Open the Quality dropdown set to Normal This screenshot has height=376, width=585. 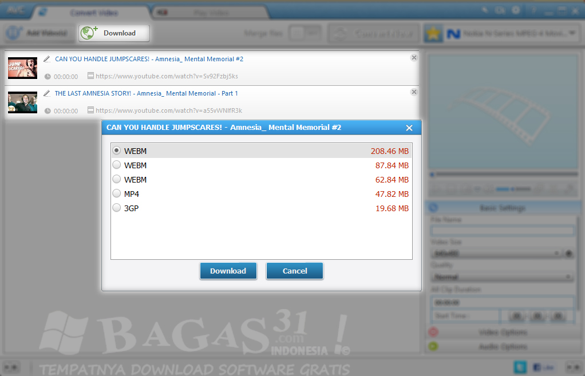pyautogui.click(x=502, y=277)
